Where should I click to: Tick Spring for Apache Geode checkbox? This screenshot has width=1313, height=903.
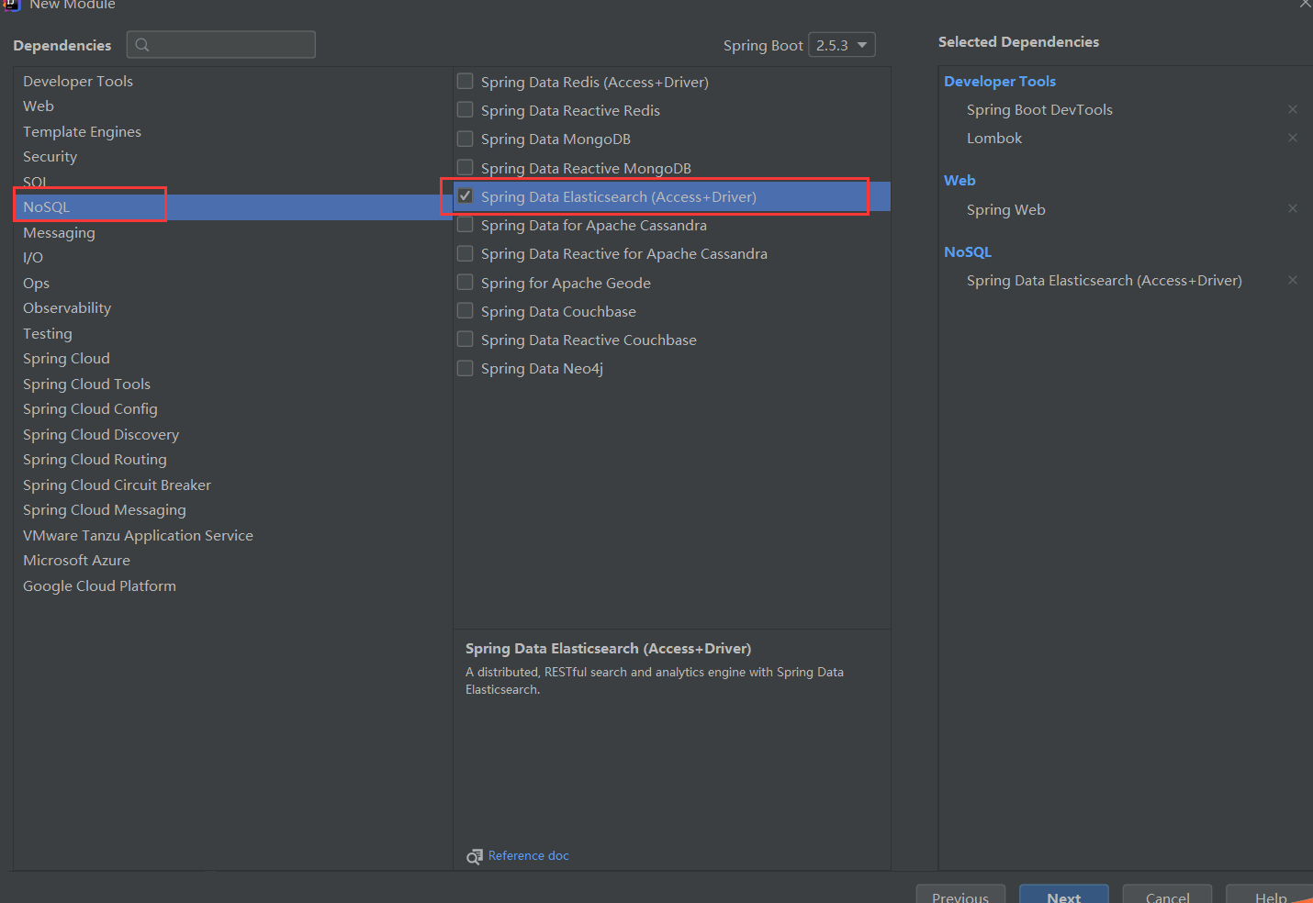click(466, 282)
